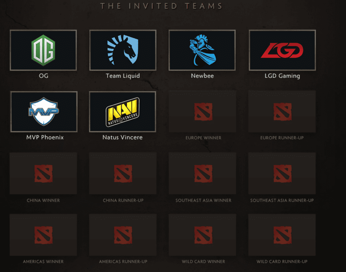Open the Newbee team logo card

coord(202,50)
